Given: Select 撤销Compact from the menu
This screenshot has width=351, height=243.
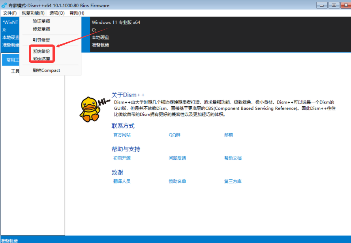Looking at the screenshot, I should click(x=46, y=70).
